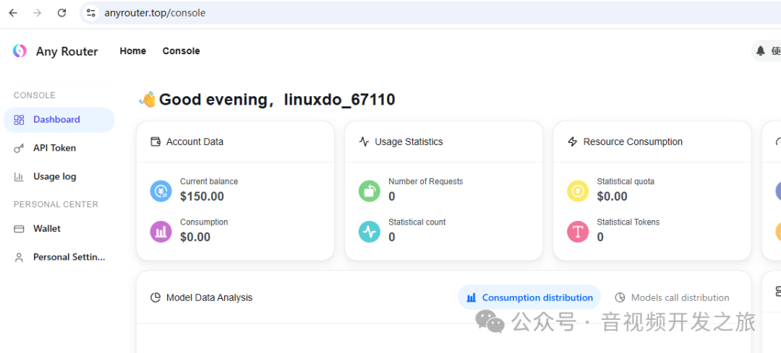Click the pink Statistical Tokens icon
The height and width of the screenshot is (353, 781).
578,232
